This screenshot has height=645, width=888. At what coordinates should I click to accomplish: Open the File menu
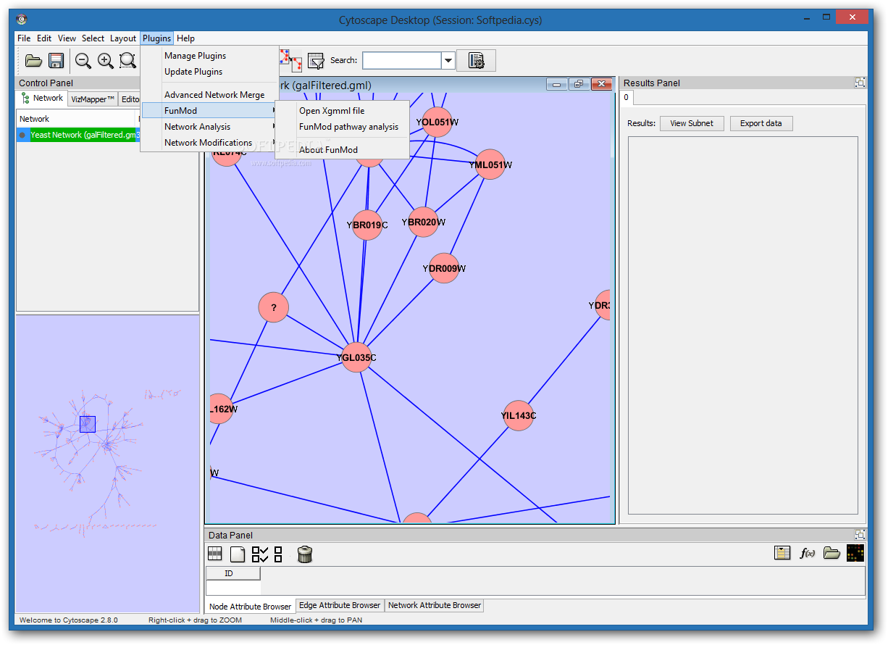(x=24, y=38)
